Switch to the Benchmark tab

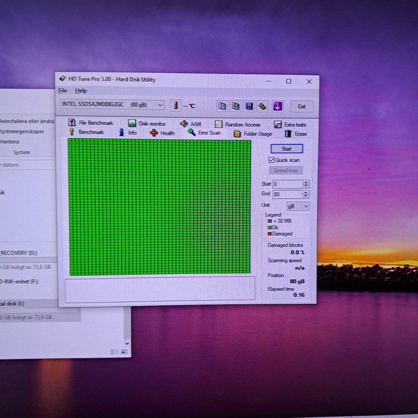pyautogui.click(x=87, y=132)
